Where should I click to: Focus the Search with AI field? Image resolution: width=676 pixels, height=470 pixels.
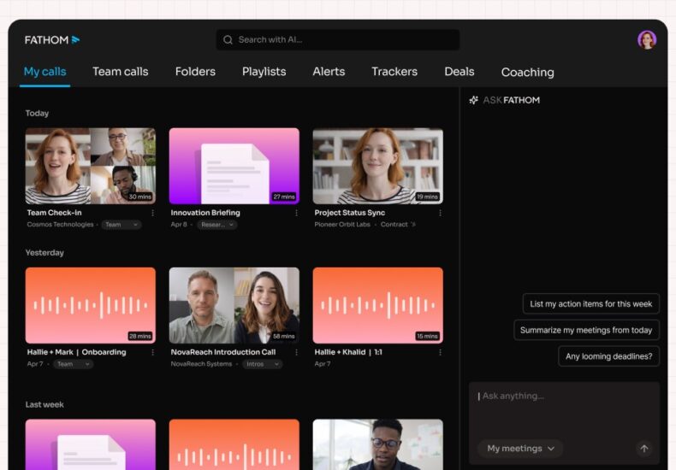click(338, 40)
